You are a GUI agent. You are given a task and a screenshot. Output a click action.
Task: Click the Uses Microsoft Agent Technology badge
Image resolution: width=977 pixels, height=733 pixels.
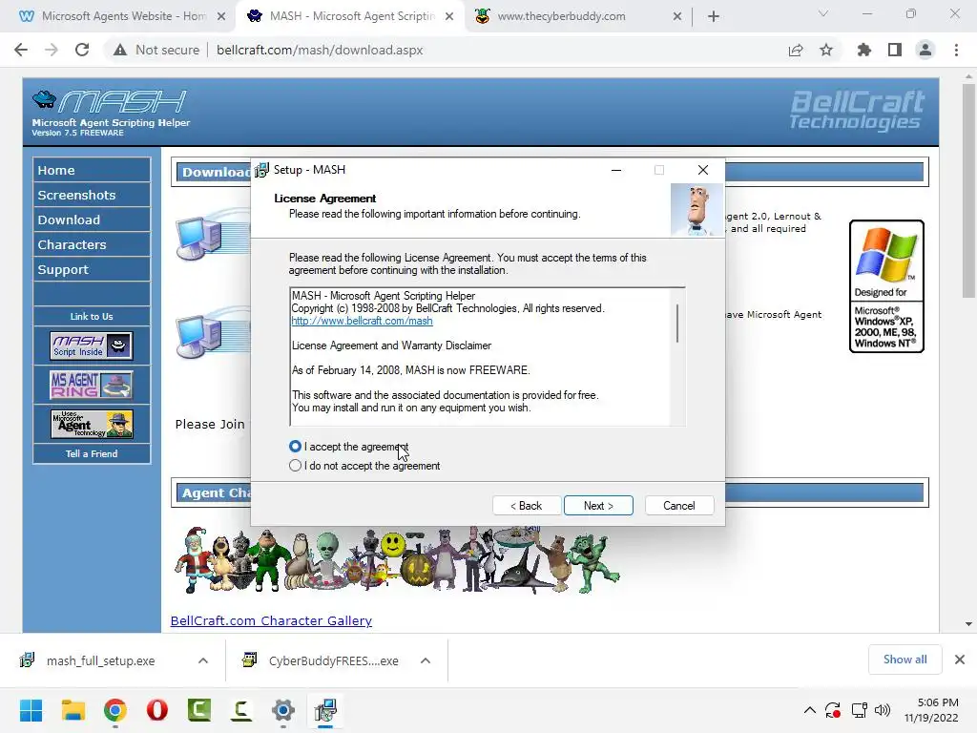[x=92, y=424]
